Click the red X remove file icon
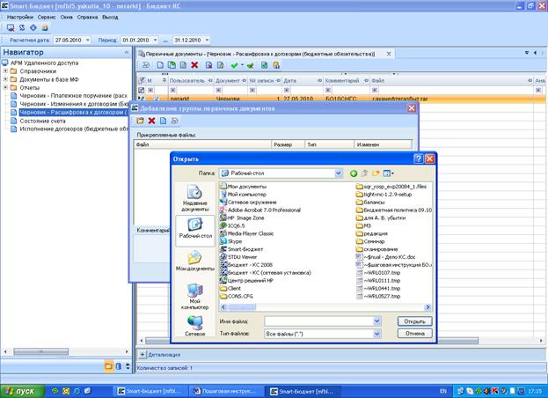The width and height of the screenshot is (548, 398). coord(151,121)
